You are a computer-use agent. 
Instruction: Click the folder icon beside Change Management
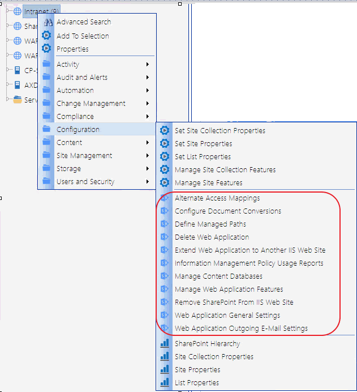[46, 103]
